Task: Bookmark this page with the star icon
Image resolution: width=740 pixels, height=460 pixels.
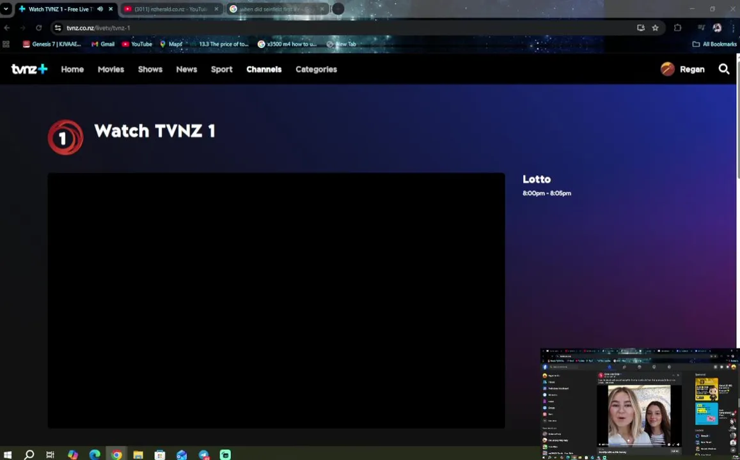Action: [x=655, y=28]
